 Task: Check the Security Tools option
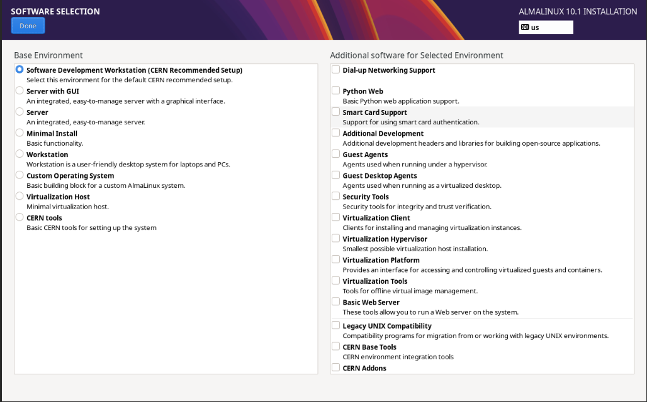[335, 196]
